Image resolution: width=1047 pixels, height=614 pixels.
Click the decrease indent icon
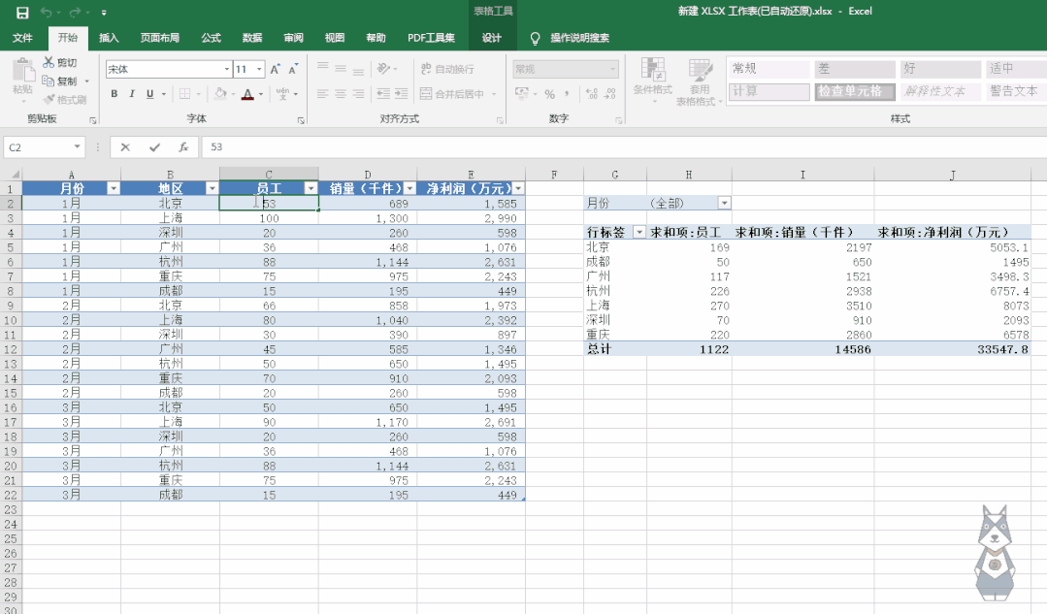pos(383,94)
